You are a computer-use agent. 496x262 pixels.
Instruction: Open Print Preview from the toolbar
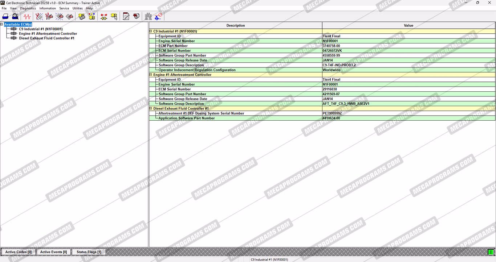(x=15, y=16)
